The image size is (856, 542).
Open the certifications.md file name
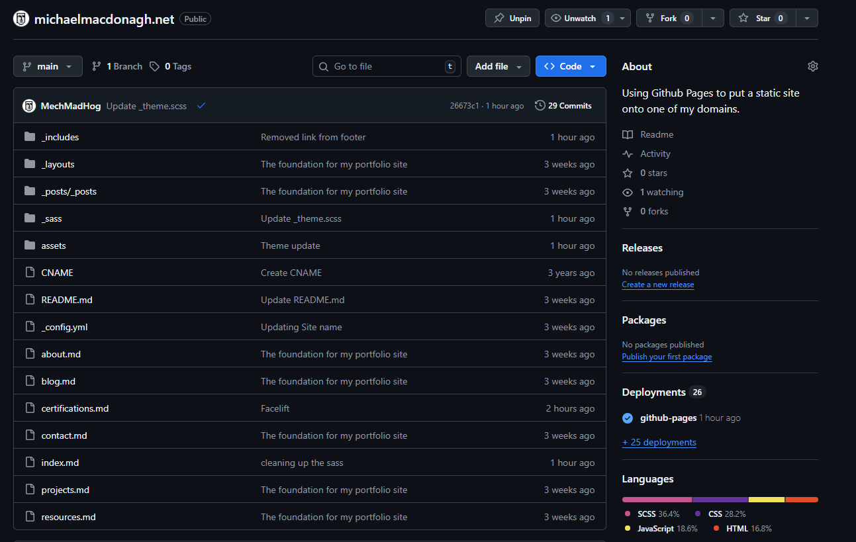click(75, 408)
